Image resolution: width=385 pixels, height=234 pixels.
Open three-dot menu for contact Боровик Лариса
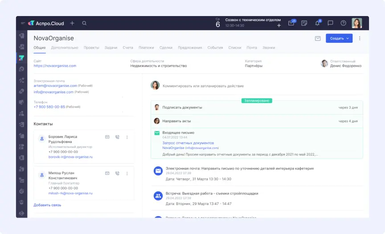(x=127, y=137)
